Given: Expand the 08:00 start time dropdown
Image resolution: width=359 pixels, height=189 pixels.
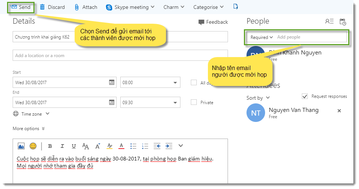Looking at the screenshot, I should 175,83.
